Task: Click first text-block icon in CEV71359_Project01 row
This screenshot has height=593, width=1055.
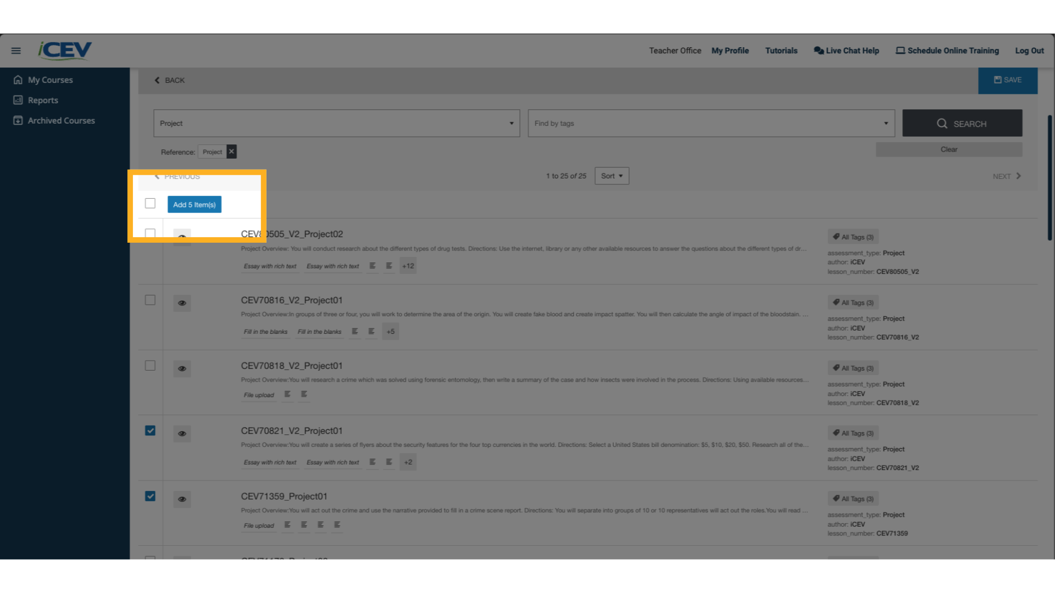Action: 287,525
